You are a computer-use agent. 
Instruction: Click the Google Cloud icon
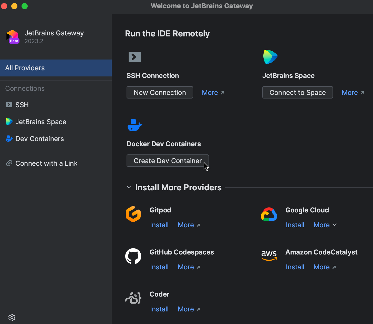(269, 214)
